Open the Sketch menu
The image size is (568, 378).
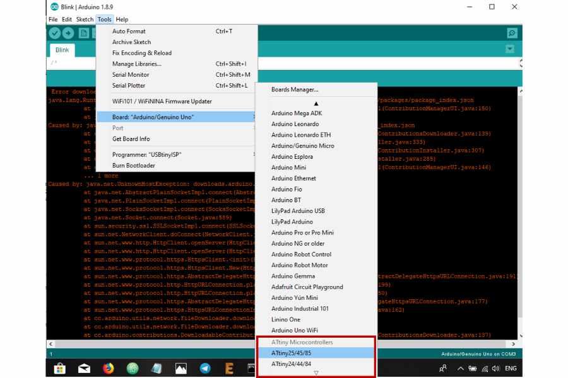[85, 19]
